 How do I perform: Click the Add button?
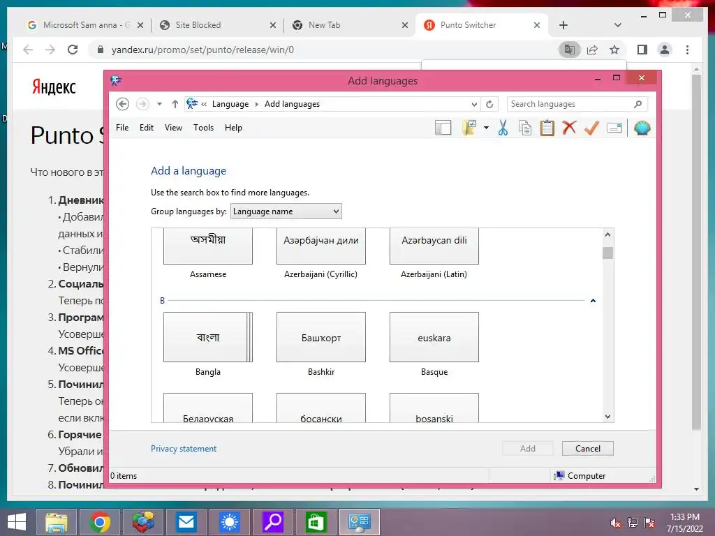click(528, 449)
